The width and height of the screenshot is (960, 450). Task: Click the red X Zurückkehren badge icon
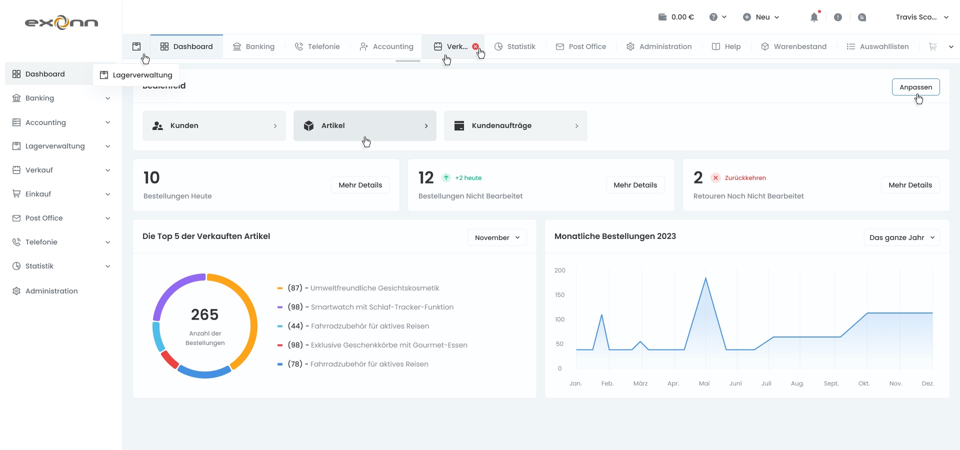tap(715, 178)
